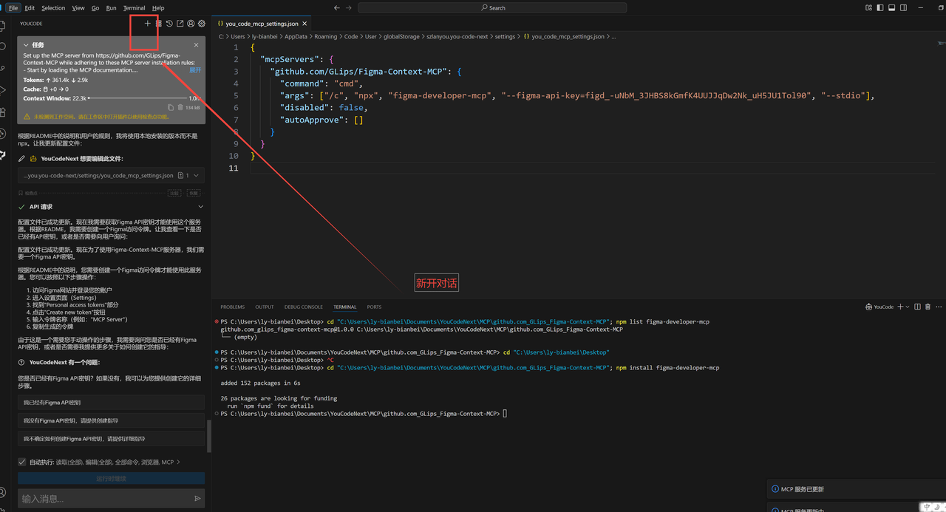The width and height of the screenshot is (946, 512).
Task: Switch to the PROBLEMS panel tab
Action: click(232, 307)
